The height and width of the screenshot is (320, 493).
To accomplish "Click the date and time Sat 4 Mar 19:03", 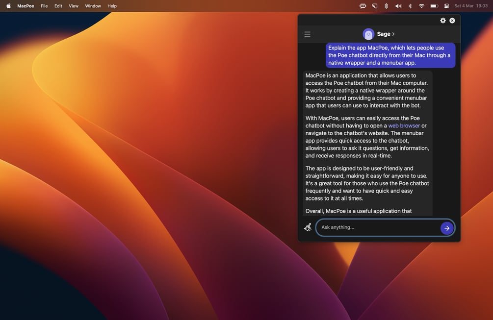I will 470,6.
